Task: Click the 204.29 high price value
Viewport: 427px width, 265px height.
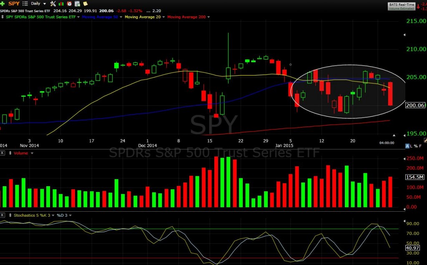Action: [x=75, y=11]
